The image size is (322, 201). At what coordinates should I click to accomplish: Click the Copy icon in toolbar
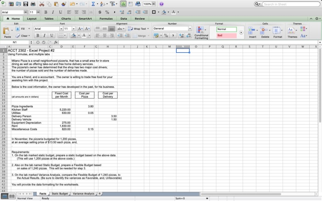tap(49, 4)
